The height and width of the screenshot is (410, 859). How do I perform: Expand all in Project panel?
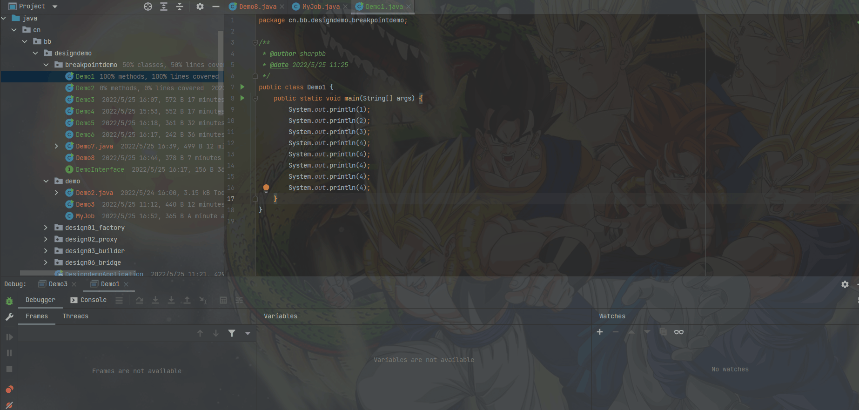164,7
